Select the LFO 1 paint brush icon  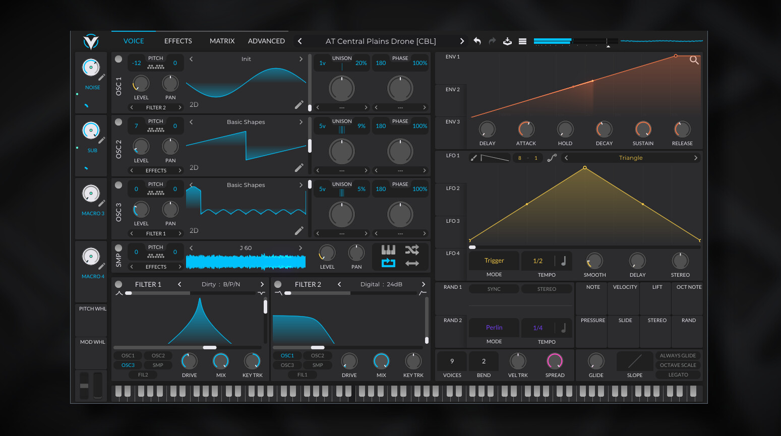474,158
